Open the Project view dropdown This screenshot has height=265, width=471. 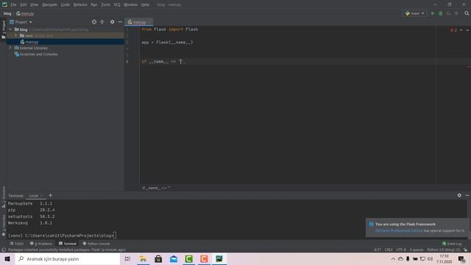click(x=21, y=22)
